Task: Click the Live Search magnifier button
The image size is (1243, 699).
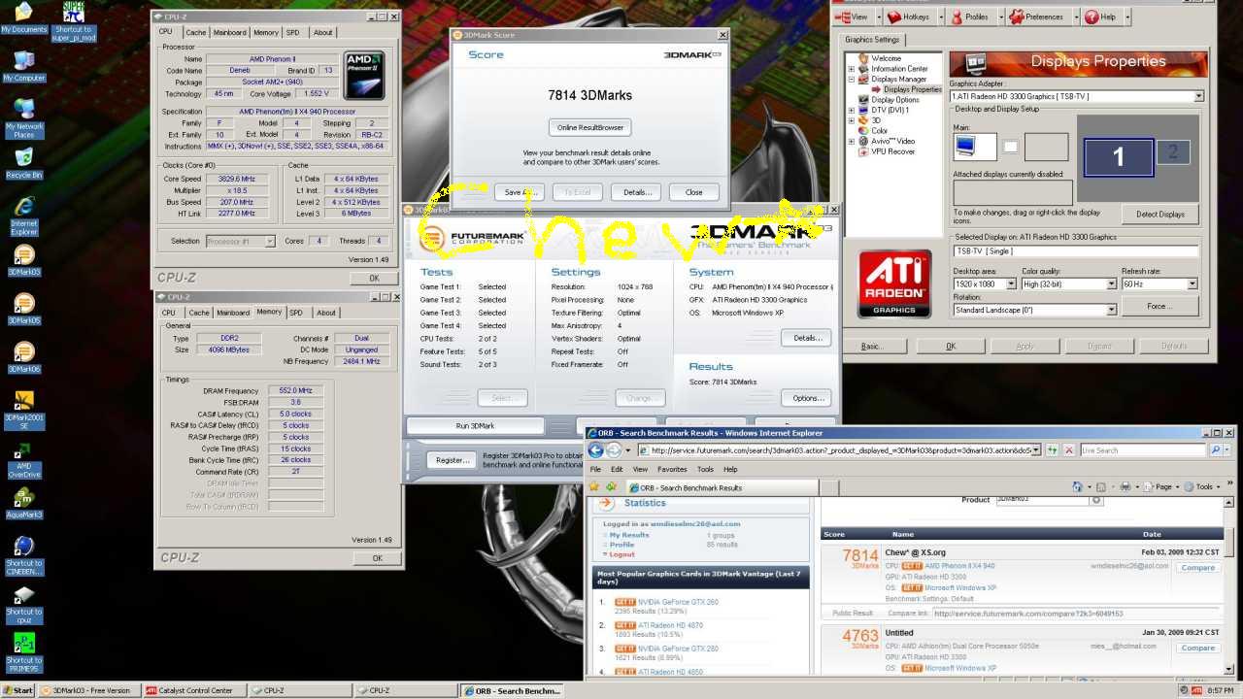Action: coord(1215,450)
